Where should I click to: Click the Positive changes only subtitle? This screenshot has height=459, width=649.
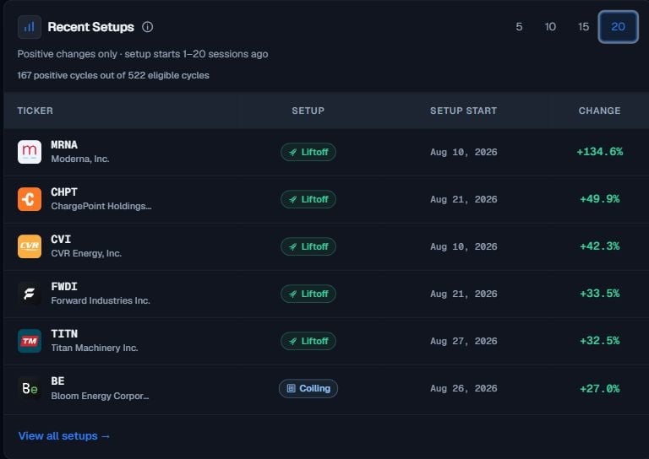click(142, 54)
